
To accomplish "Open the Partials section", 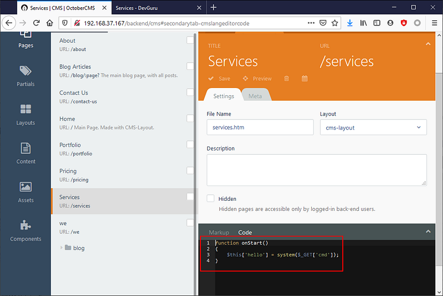I will tap(25, 76).
